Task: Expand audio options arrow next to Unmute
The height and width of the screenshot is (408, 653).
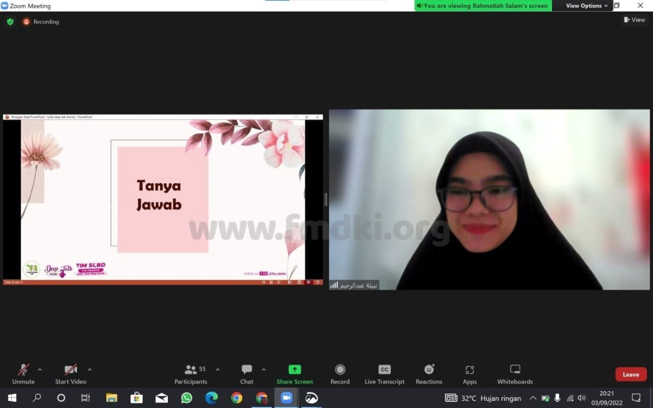Action: pos(40,369)
